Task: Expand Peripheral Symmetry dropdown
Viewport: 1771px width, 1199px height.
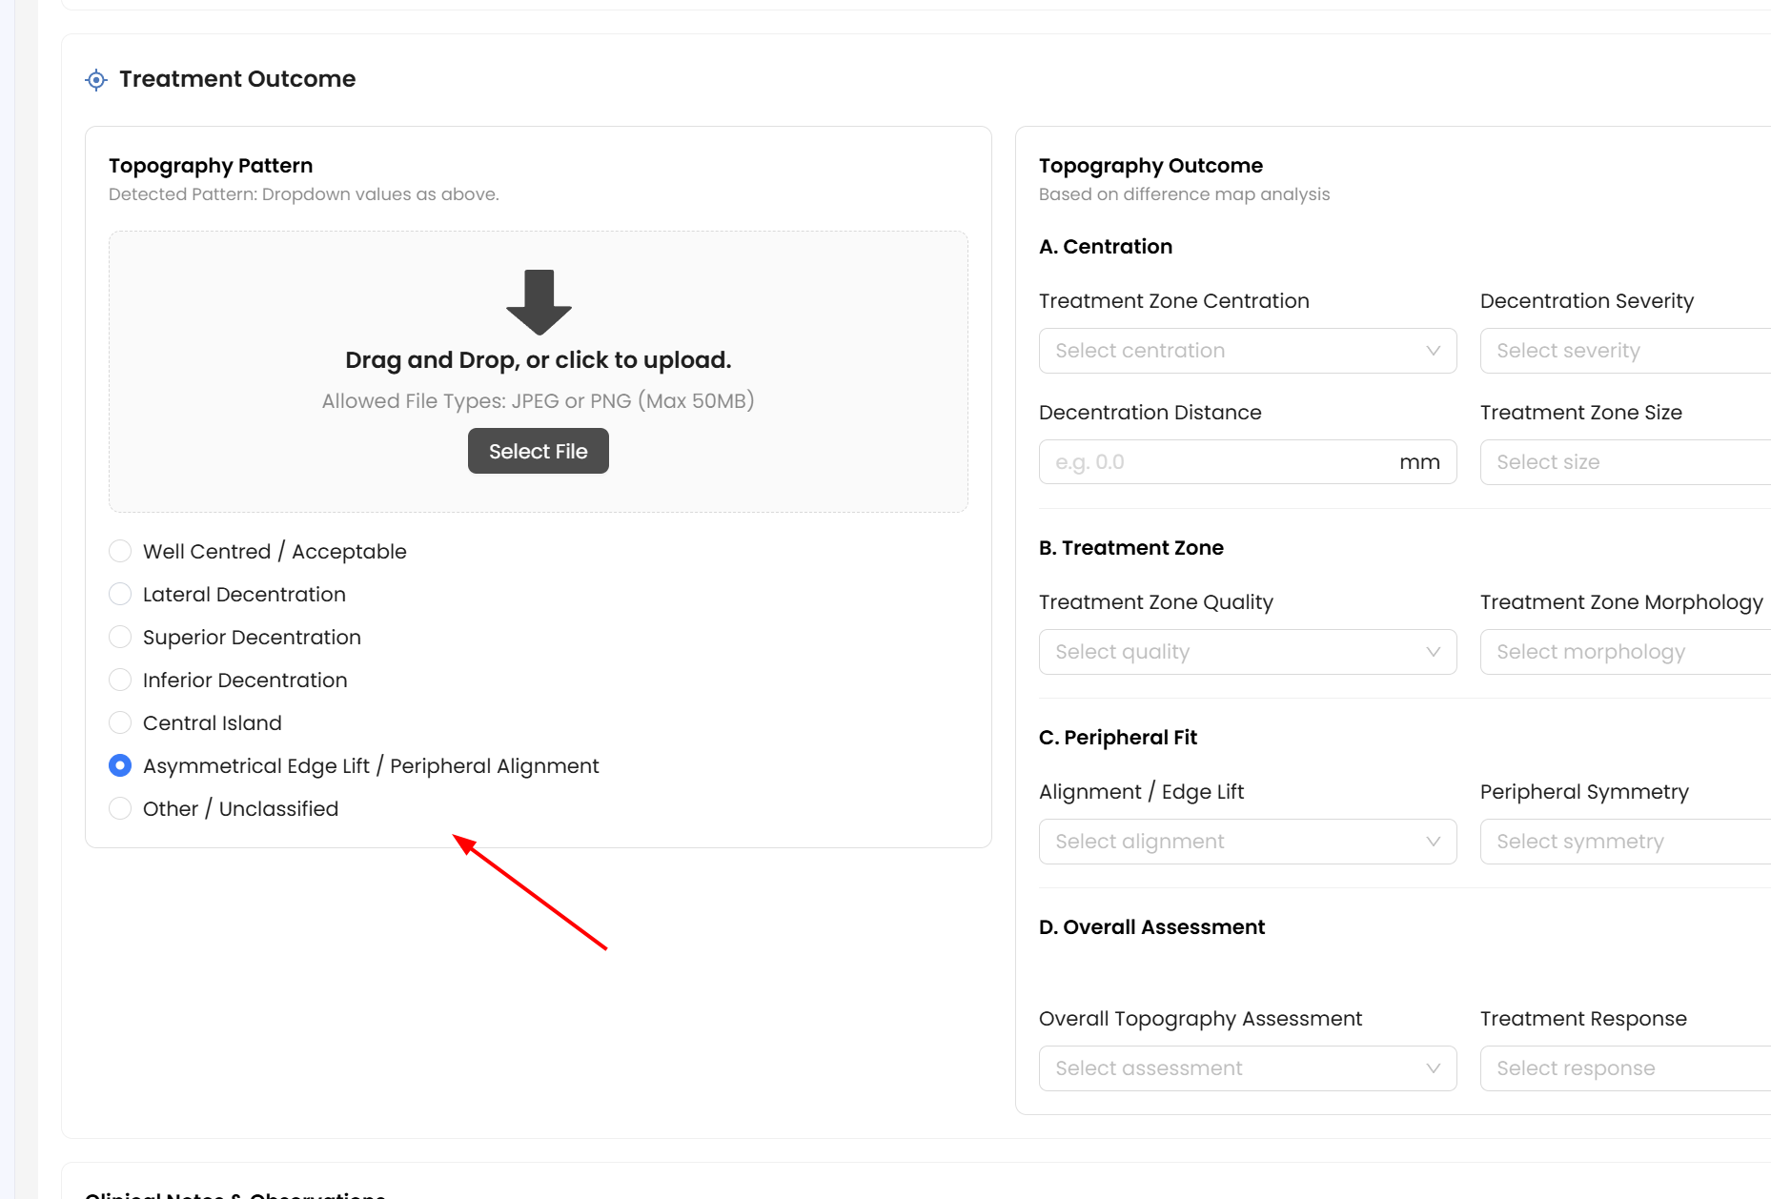Action: coord(1625,842)
